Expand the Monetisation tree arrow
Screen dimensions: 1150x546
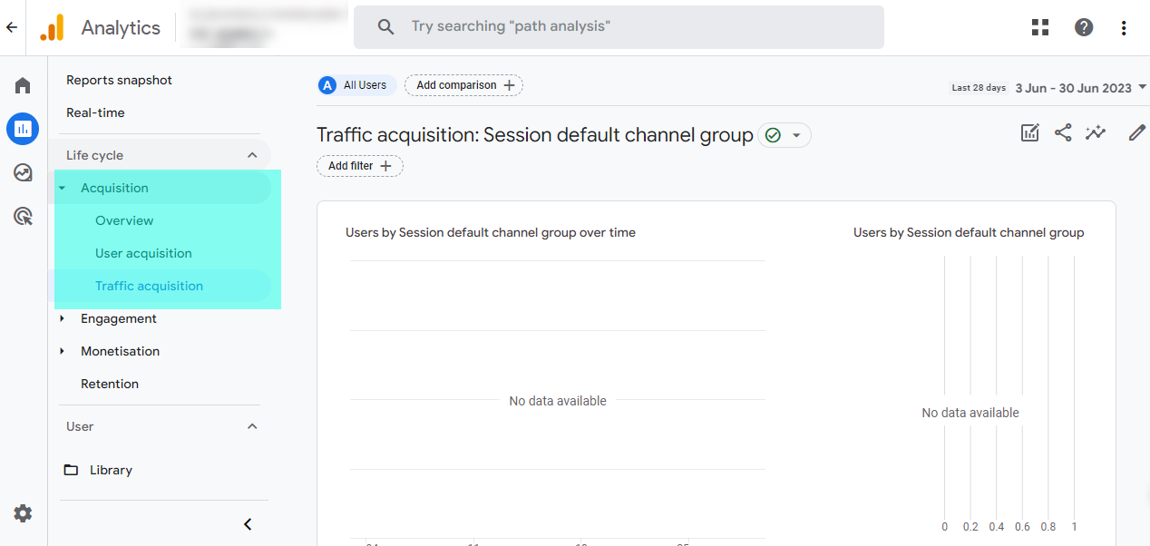pos(62,351)
